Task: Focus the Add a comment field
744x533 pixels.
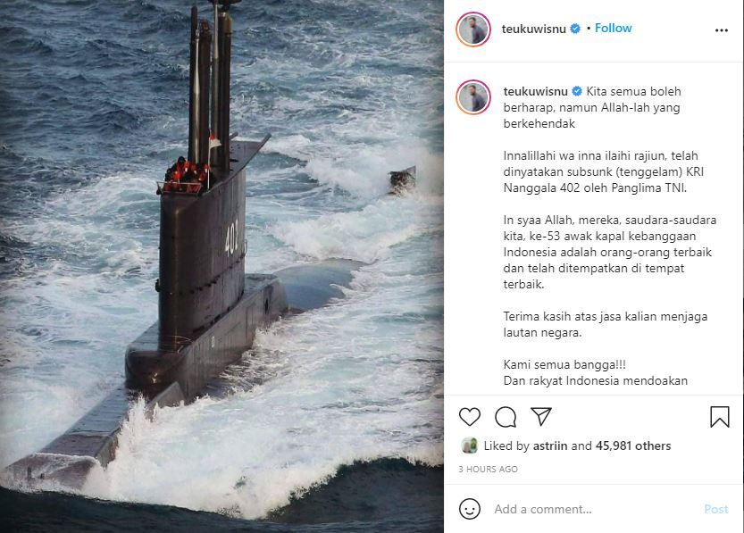Action: 593,509
